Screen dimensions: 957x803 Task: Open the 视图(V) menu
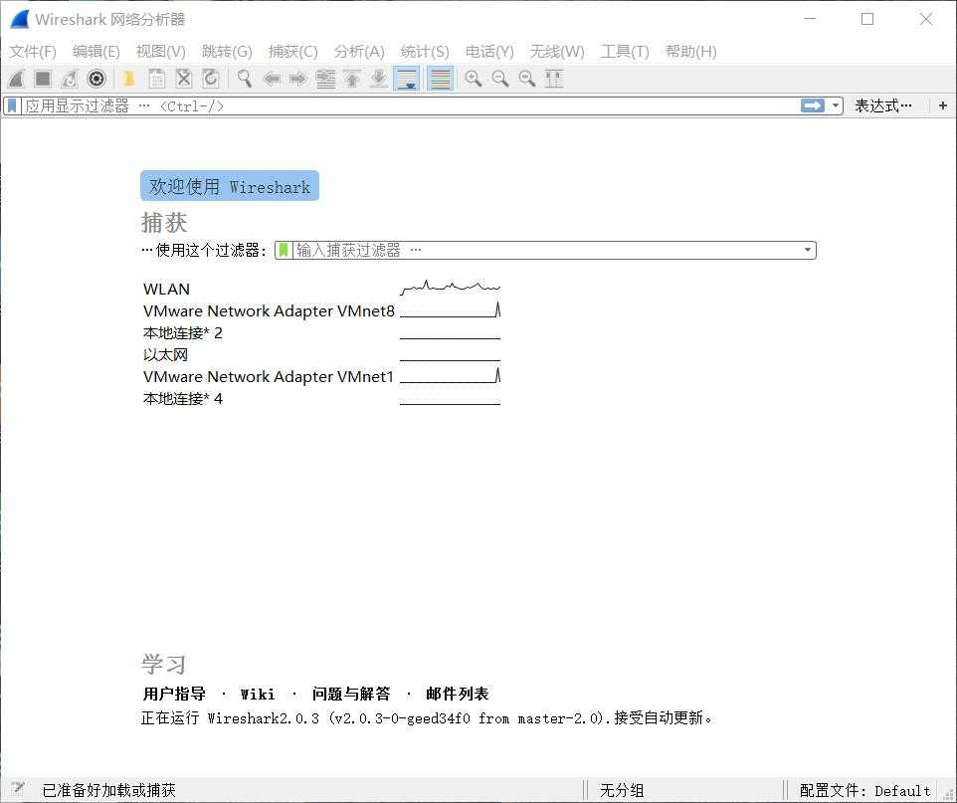click(x=160, y=52)
